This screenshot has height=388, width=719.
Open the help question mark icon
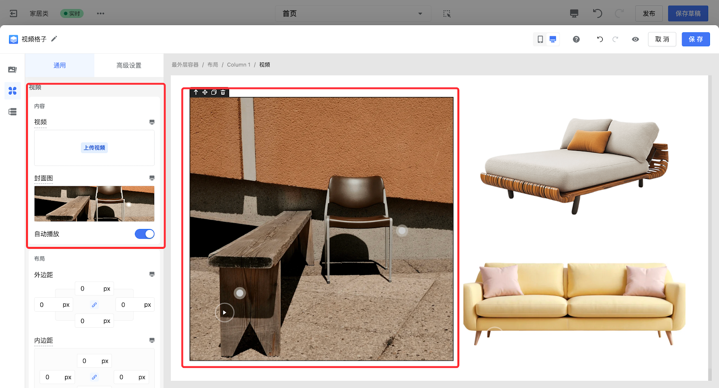[576, 40]
